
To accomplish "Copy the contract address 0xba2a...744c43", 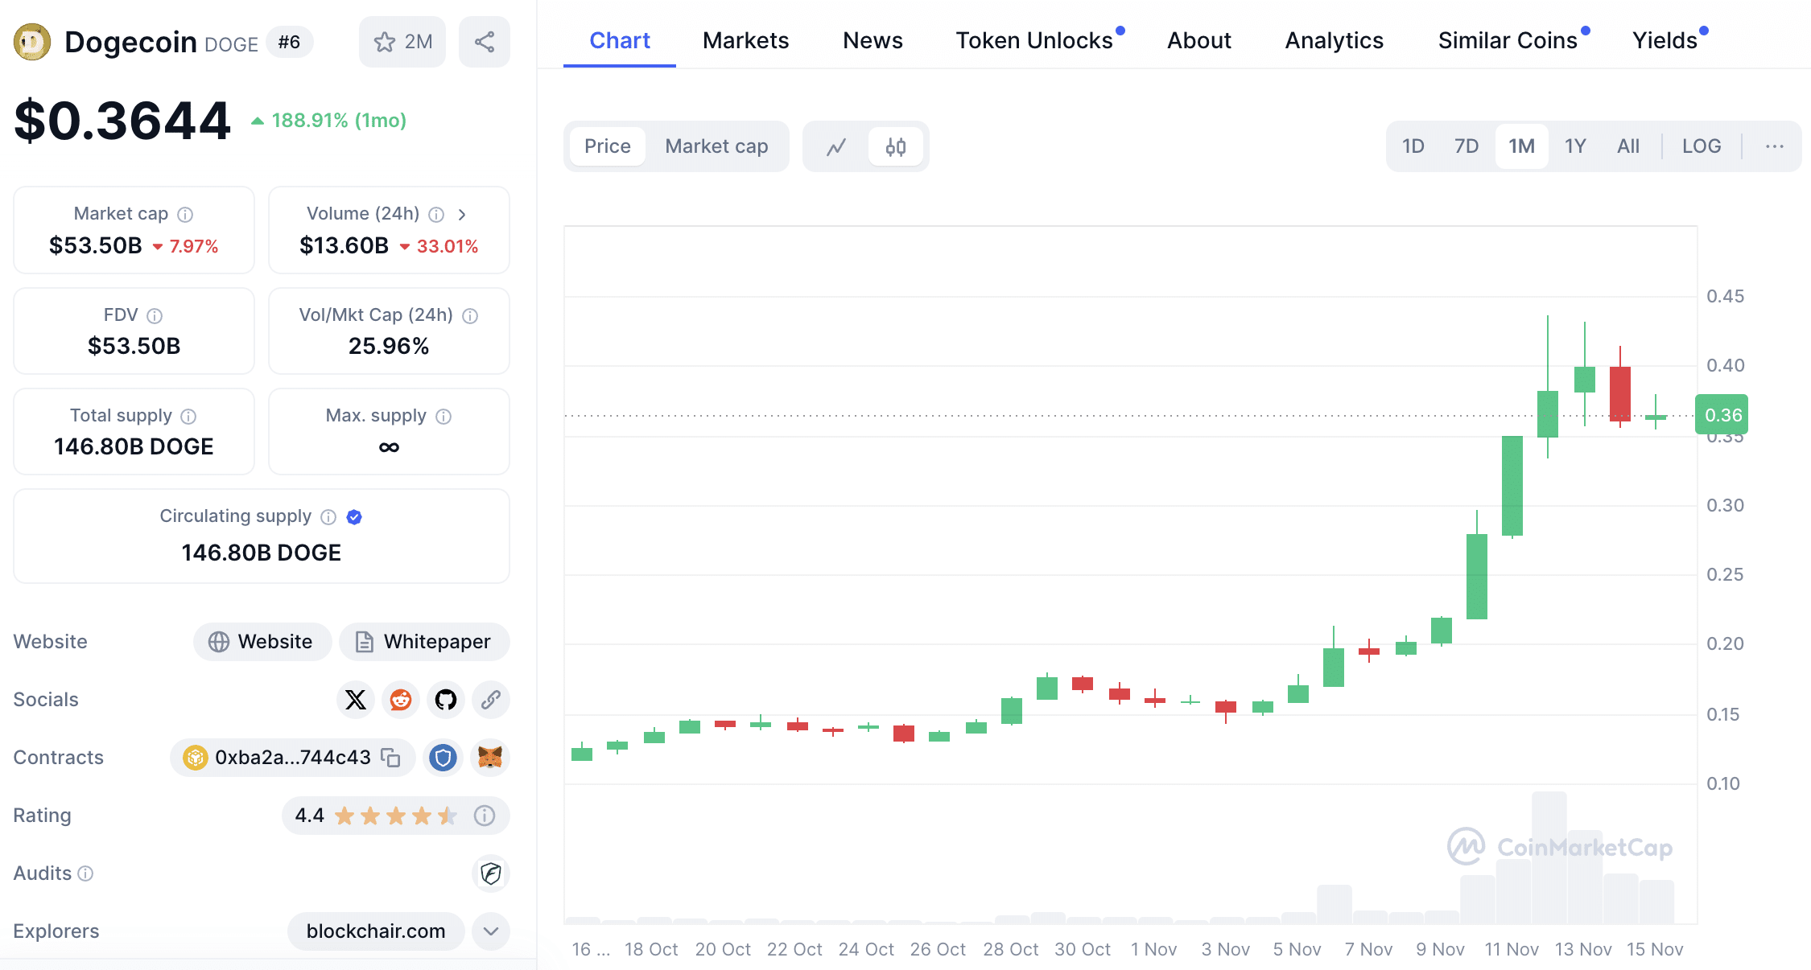I will (x=391, y=758).
